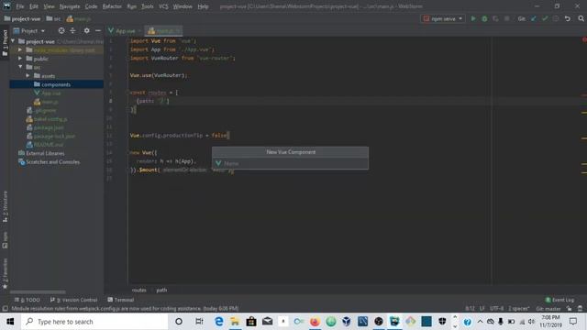The image size is (587, 330).
Task: Open Structure side tool tab
Action: 5,207
